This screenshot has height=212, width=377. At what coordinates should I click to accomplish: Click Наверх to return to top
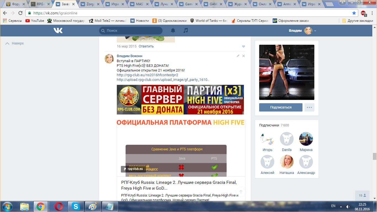point(15,43)
